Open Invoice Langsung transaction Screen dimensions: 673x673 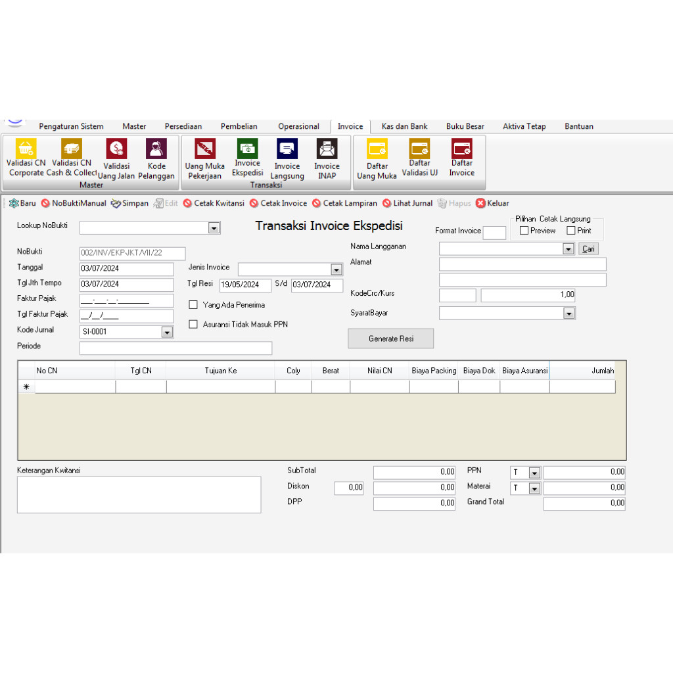coord(287,149)
